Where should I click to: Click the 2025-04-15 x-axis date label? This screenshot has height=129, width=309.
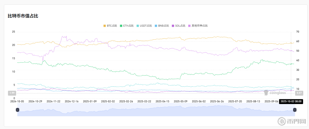click(162, 102)
